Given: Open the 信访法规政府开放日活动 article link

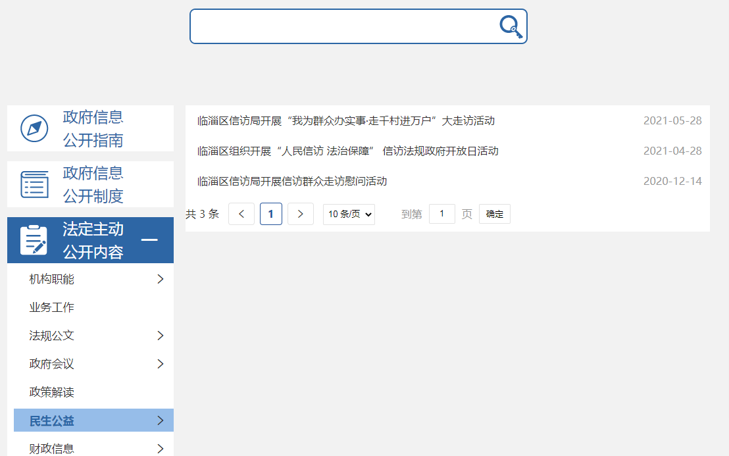Looking at the screenshot, I should pyautogui.click(x=347, y=151).
